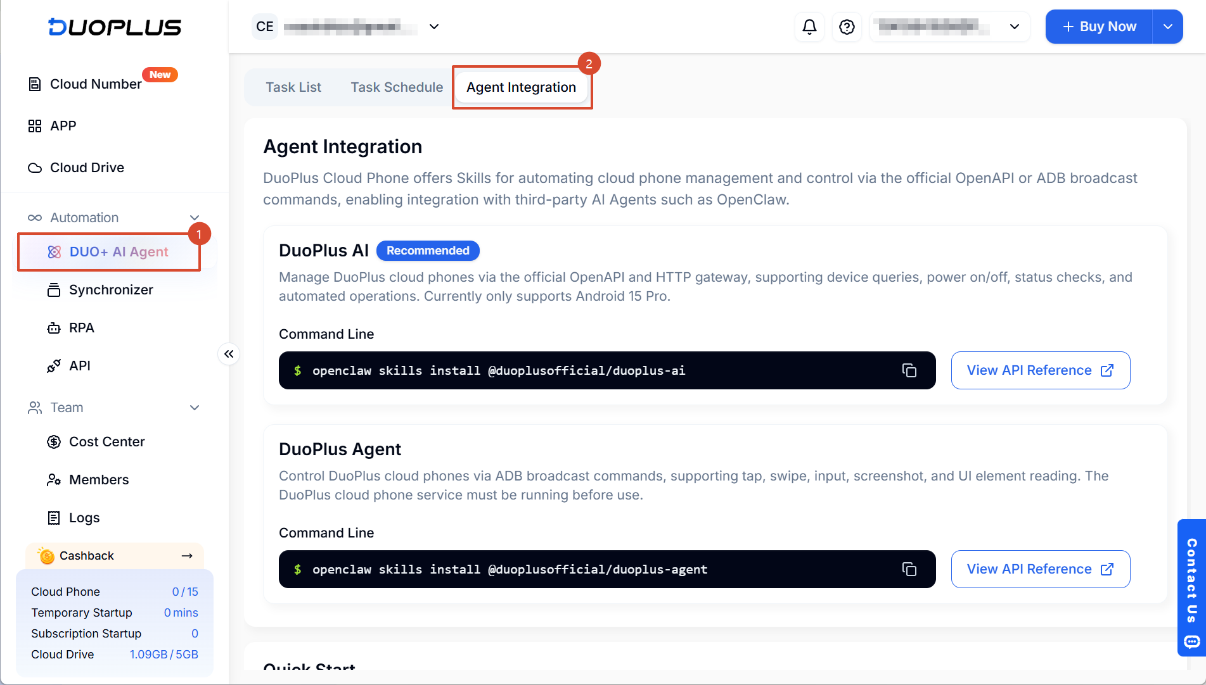Click the DuoPlus logo
This screenshot has height=685, width=1206.
pos(115,27)
